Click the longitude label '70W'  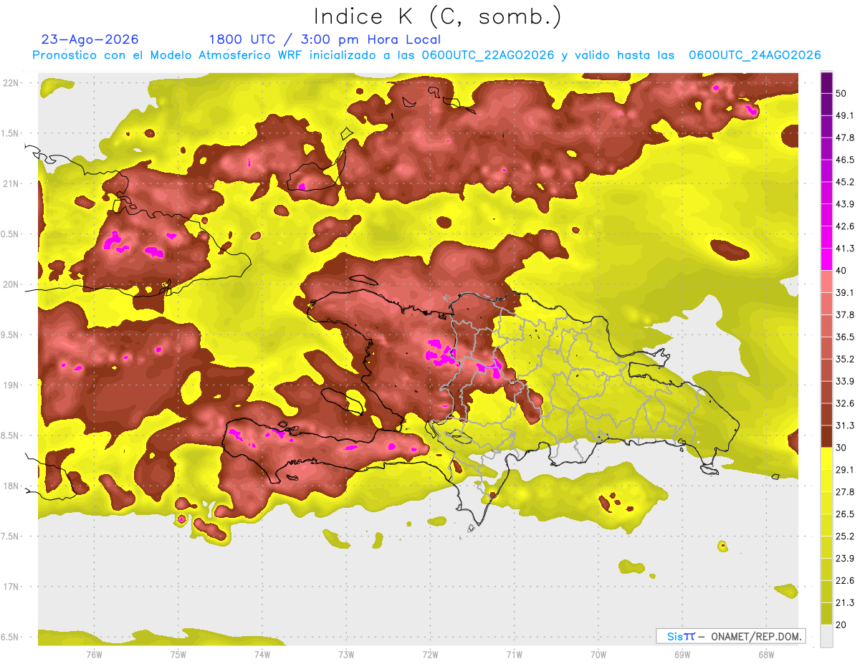click(x=598, y=655)
